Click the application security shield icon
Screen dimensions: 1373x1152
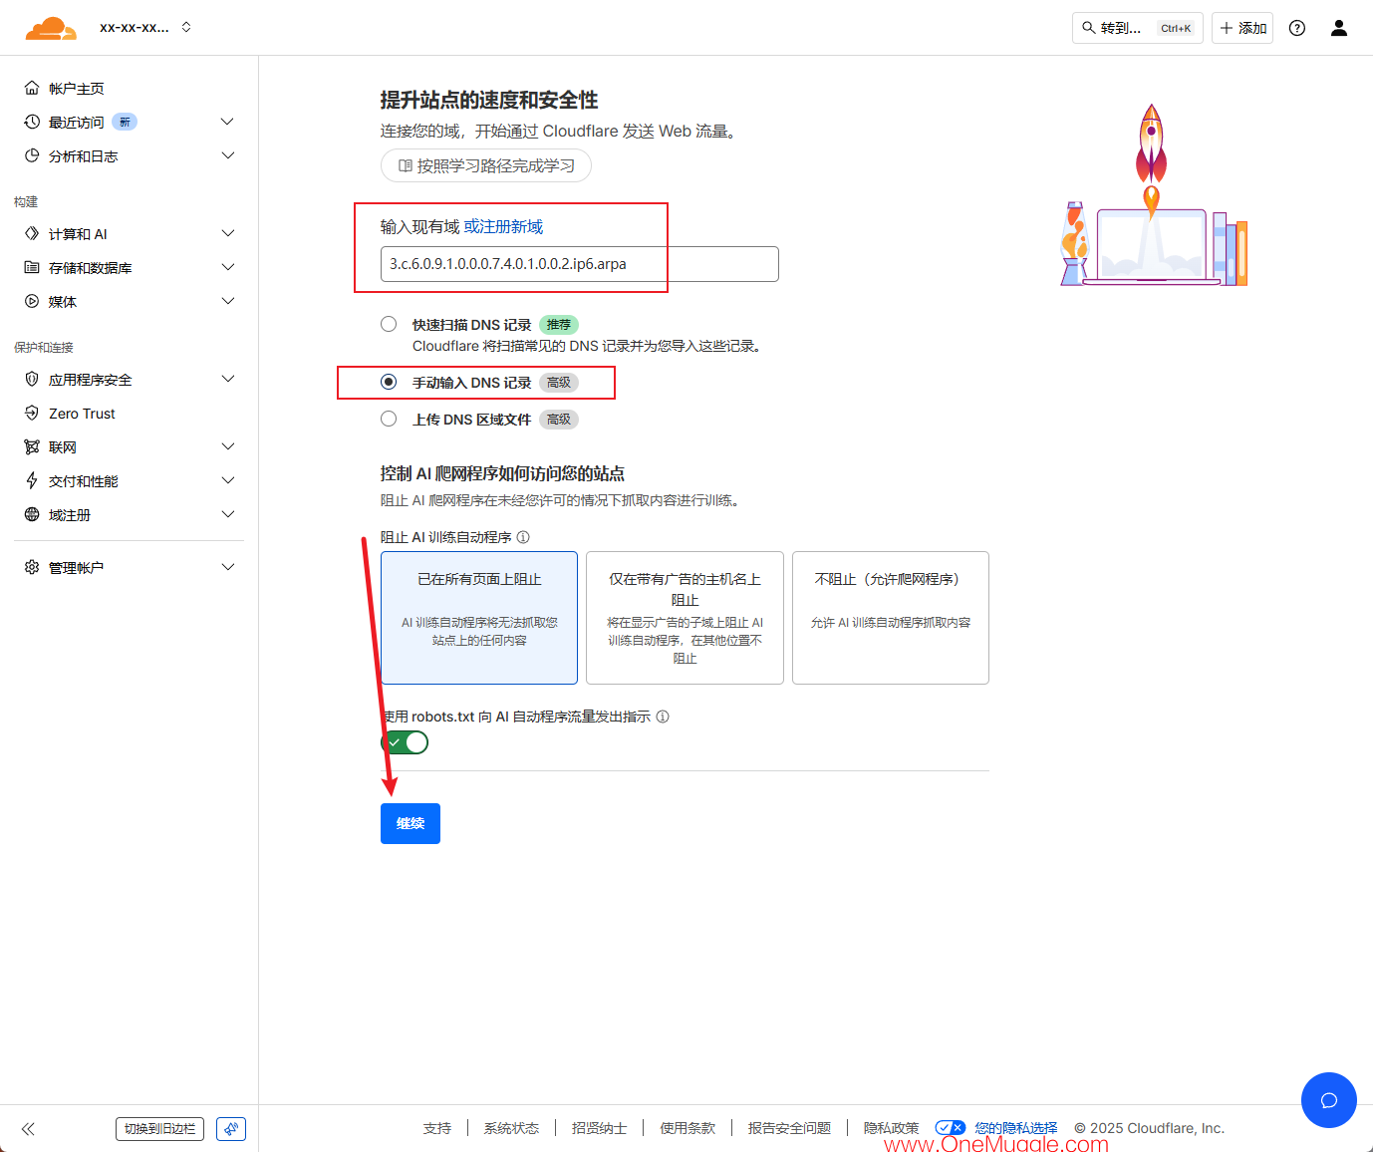pyautogui.click(x=32, y=379)
